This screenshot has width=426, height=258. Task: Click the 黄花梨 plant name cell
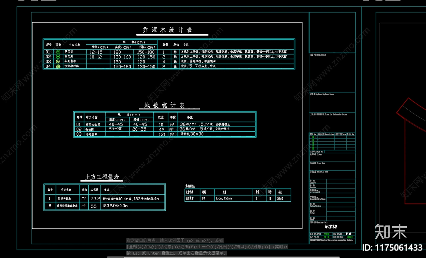(x=69, y=56)
